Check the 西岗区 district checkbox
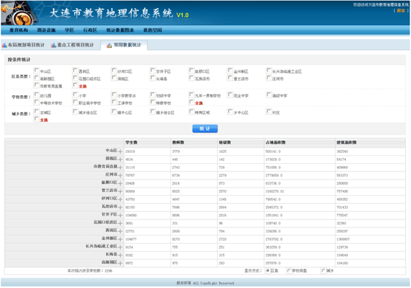 coord(76,70)
